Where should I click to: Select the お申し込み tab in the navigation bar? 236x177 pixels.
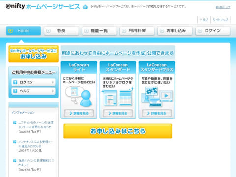click(175, 31)
